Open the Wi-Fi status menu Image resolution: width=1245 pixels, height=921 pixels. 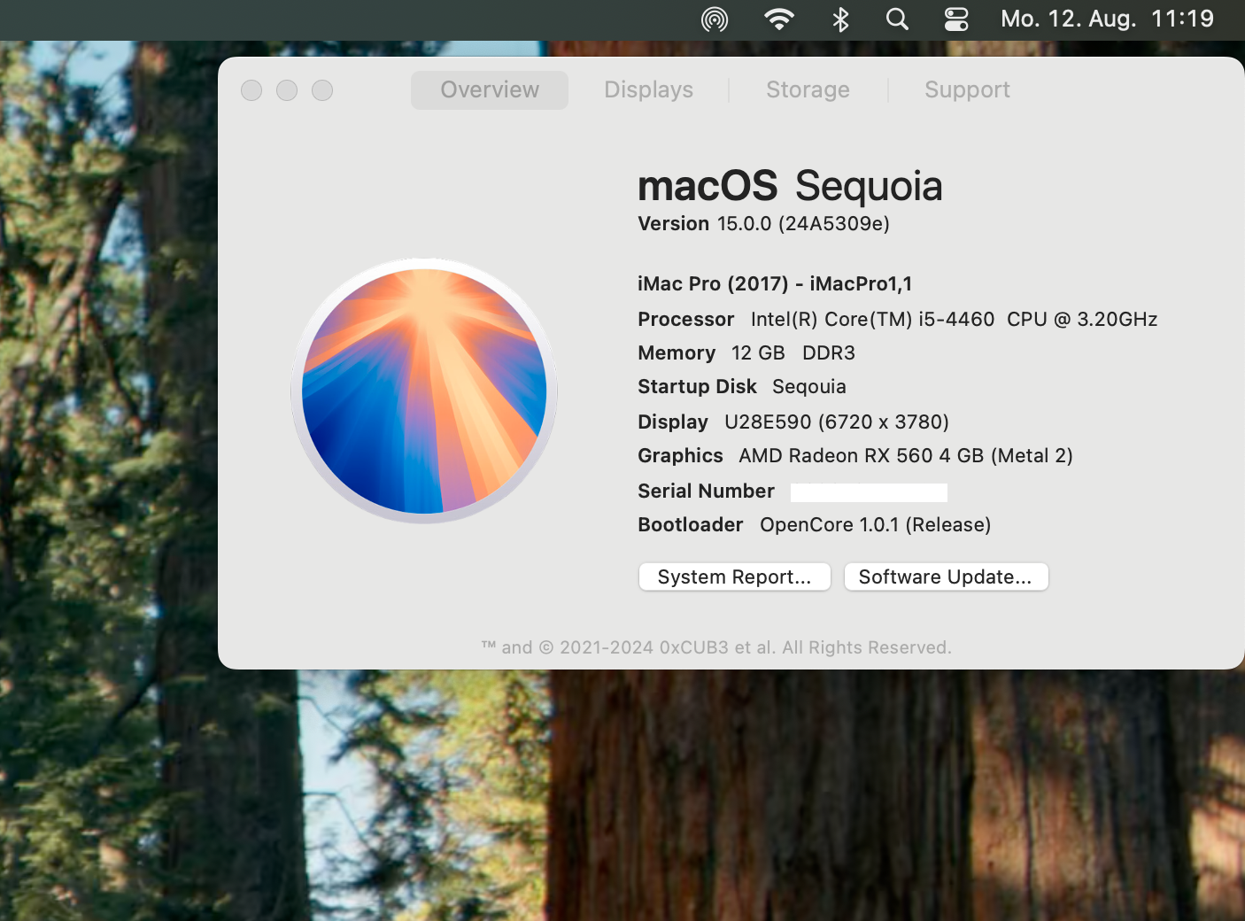[x=779, y=19]
